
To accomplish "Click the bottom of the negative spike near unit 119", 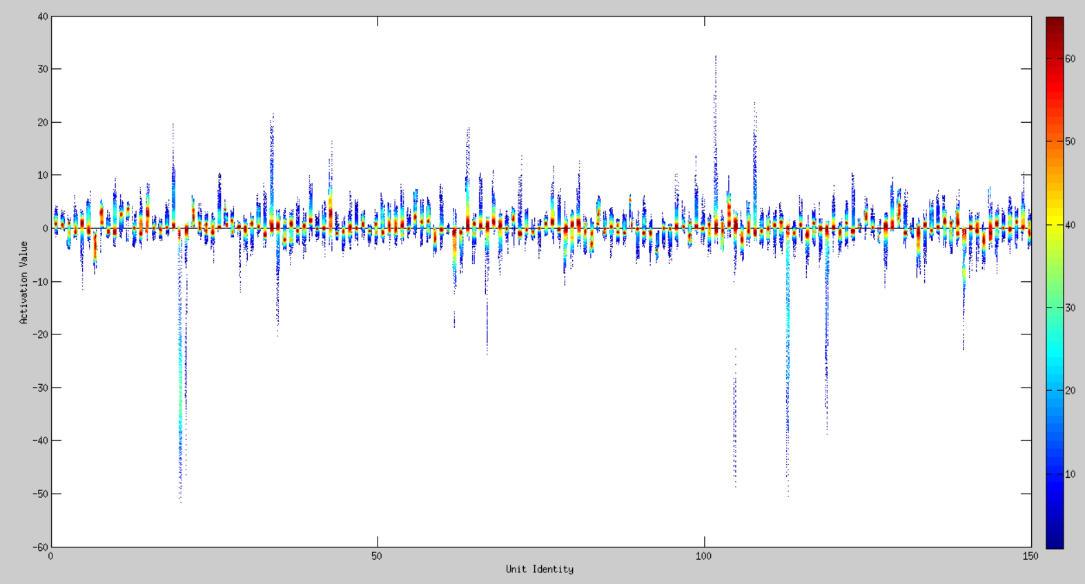I will click(827, 434).
